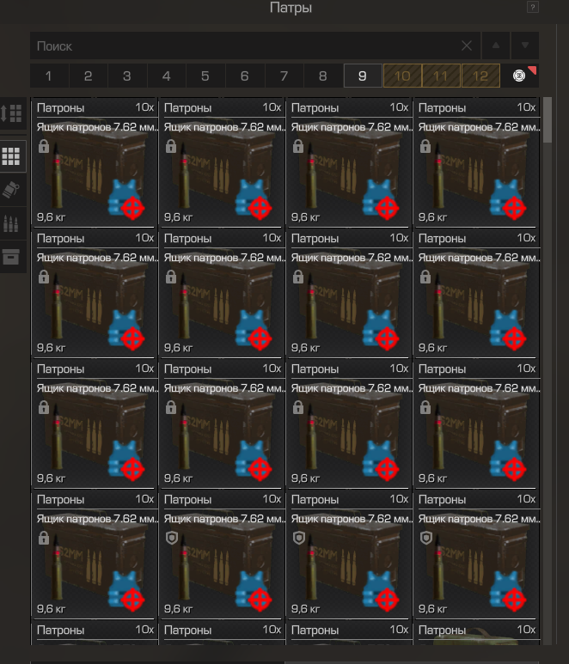Image resolution: width=569 pixels, height=664 pixels.
Task: Switch to page tab 6
Action: 244,76
